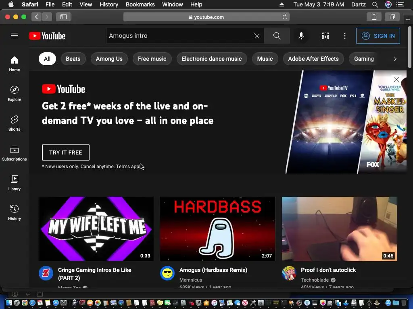The height and width of the screenshot is (309, 413).
Task: Click the SIGN IN button
Action: tap(378, 36)
